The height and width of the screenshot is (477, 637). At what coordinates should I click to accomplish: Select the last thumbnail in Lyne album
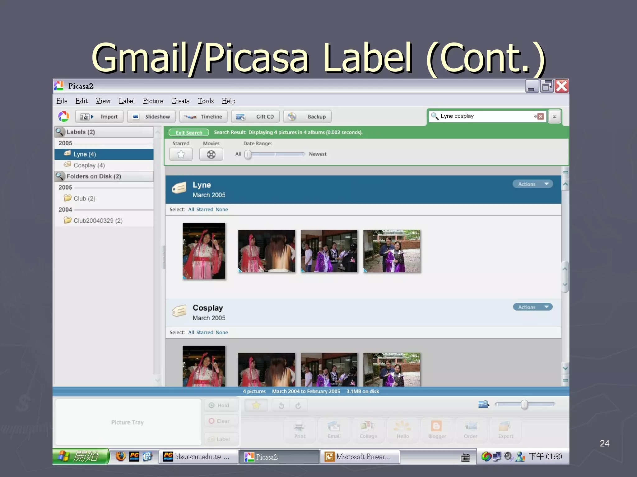392,251
